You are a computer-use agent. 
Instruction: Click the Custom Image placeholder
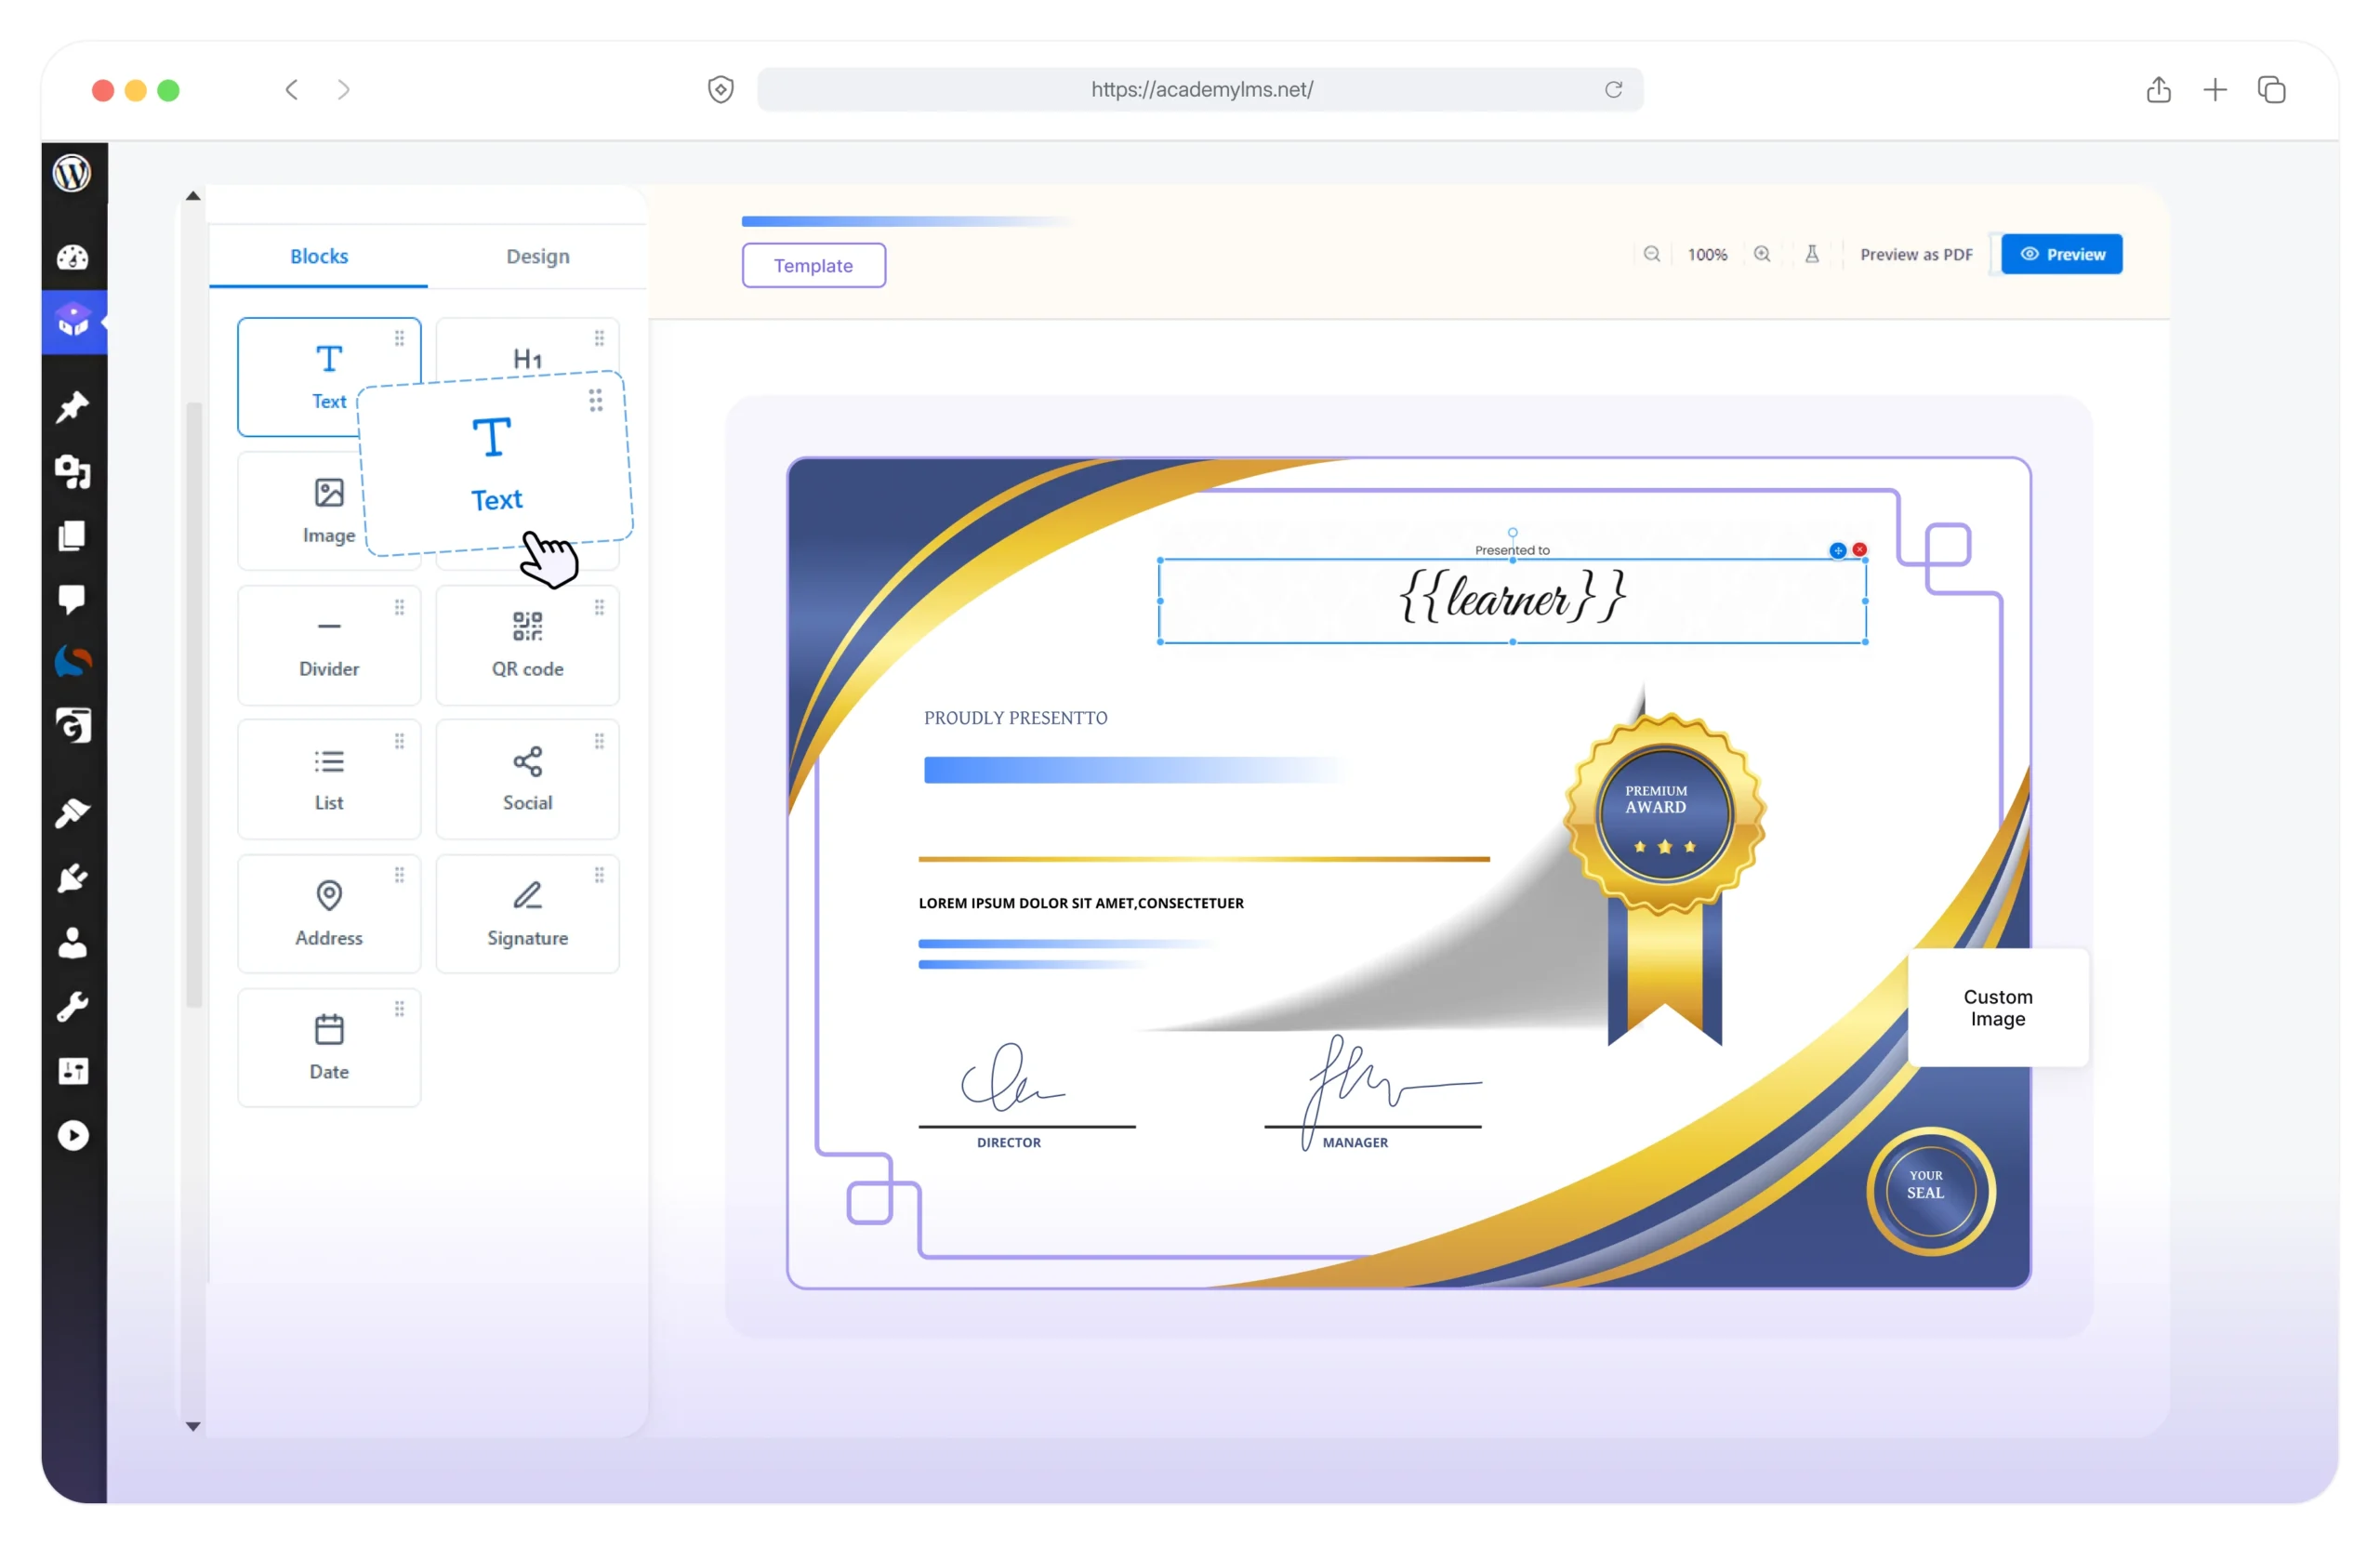[x=1998, y=1007]
